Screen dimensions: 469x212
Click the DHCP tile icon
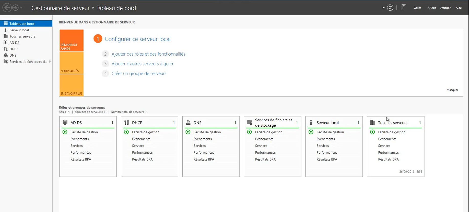coord(126,123)
